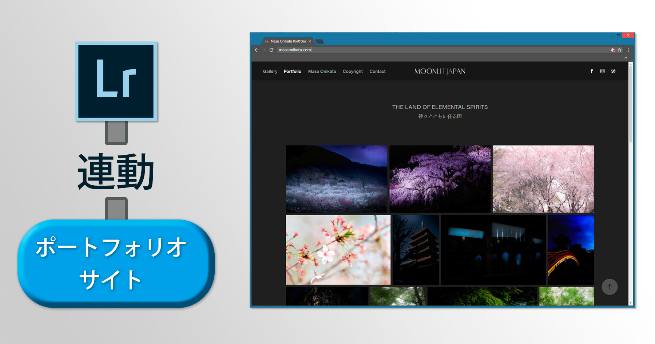Click the Lightroom Lr logo icon
Screen dimensions: 655x344
[116, 81]
